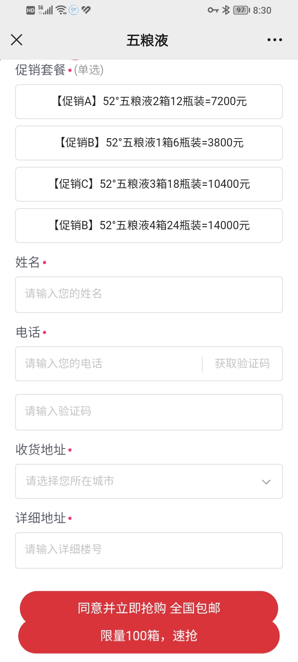Tap the 5G signal strength icon
Viewport: 298px width, 662px height.
(46, 10)
